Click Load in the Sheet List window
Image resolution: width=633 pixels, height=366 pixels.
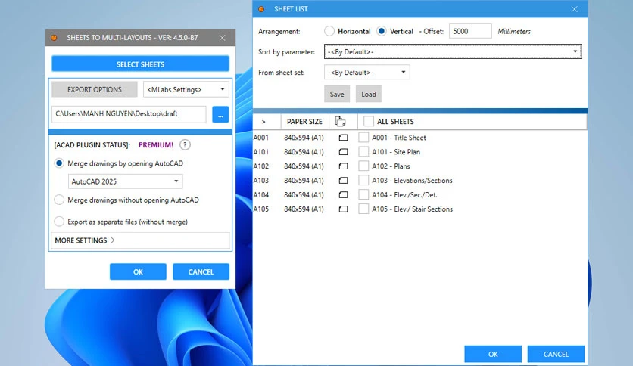369,94
